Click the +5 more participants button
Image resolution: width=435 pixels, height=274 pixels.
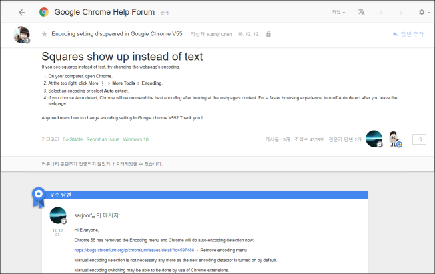tap(419, 139)
